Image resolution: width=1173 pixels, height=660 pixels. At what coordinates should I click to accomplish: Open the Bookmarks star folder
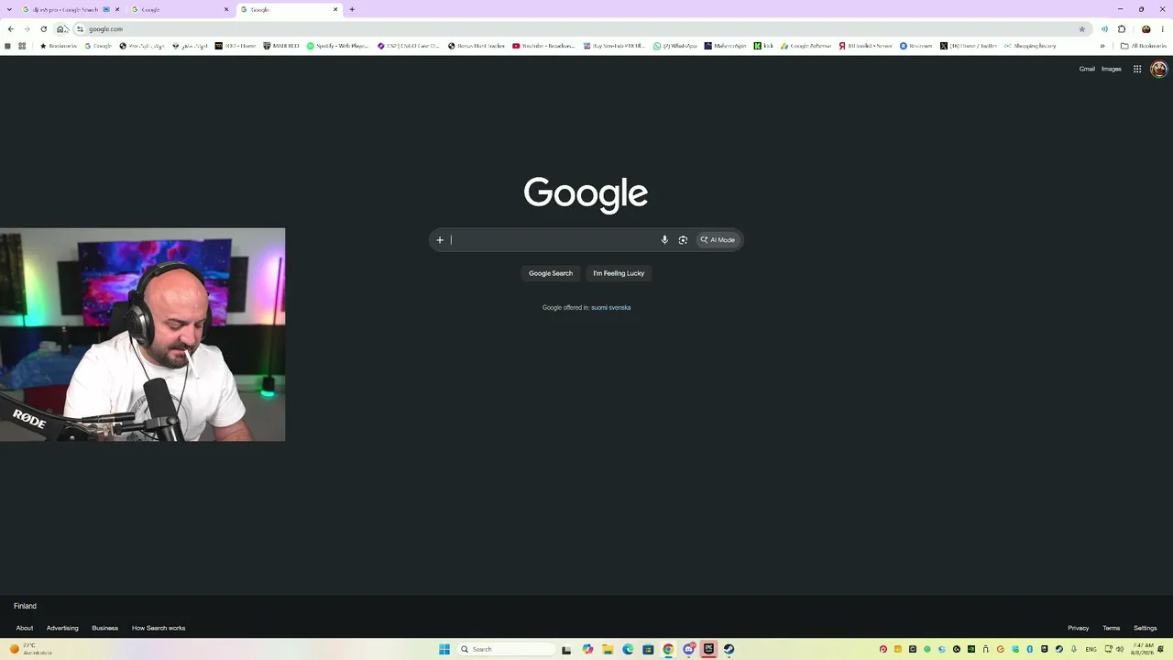[59, 46]
